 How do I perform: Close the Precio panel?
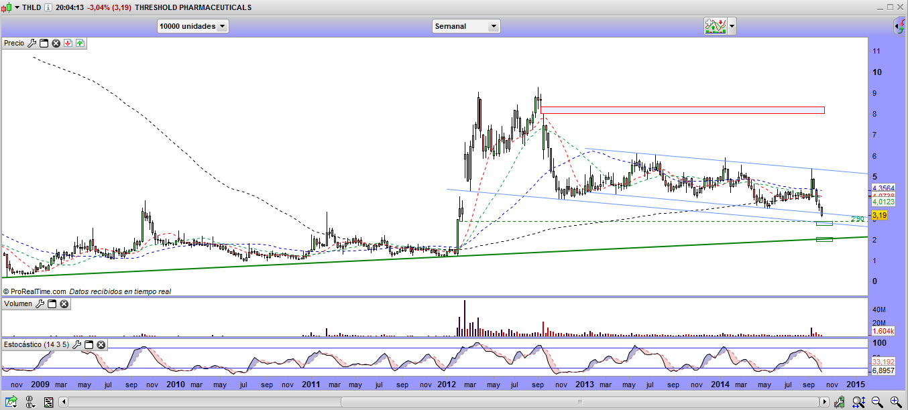(x=56, y=43)
